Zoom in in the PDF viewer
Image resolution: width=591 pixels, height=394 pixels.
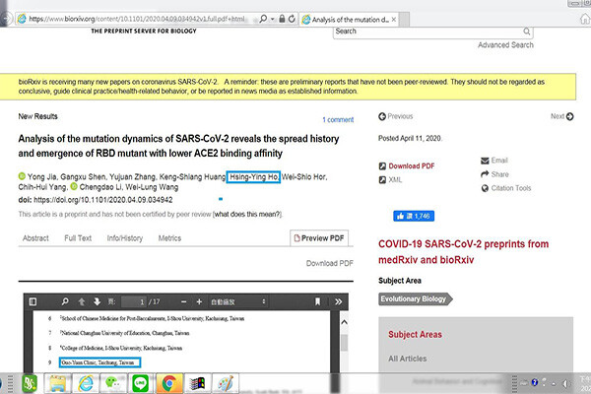coord(199,301)
